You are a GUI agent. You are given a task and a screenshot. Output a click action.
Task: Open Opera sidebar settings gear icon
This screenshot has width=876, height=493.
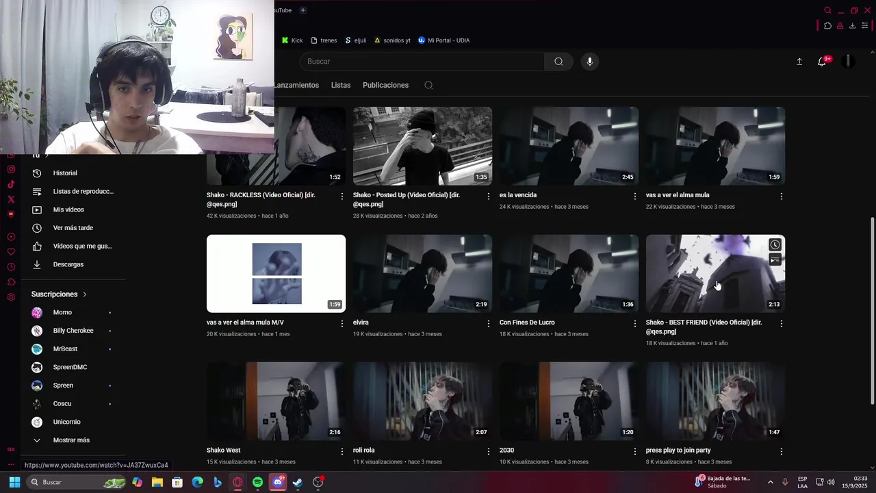[x=11, y=297]
